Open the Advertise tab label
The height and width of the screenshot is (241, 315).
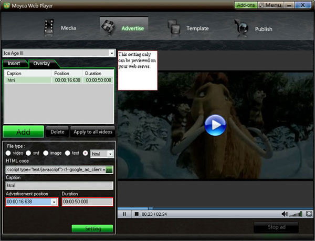tap(133, 28)
